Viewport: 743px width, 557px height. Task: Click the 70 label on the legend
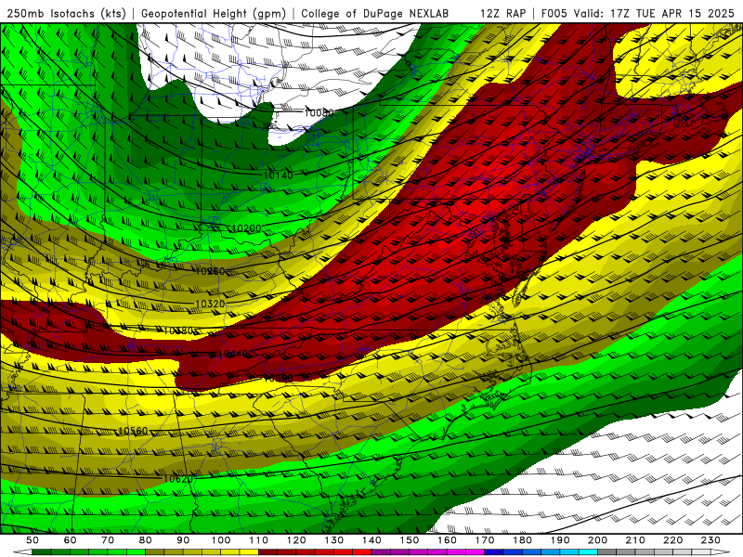108,540
